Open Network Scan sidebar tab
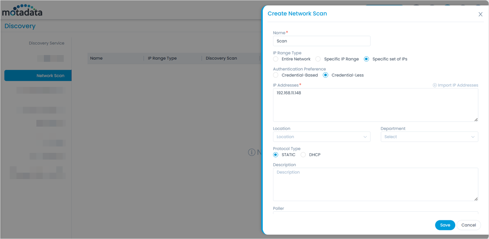 [38, 76]
